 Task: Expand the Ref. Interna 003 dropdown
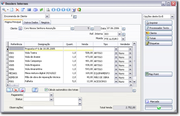[x=119, y=34]
